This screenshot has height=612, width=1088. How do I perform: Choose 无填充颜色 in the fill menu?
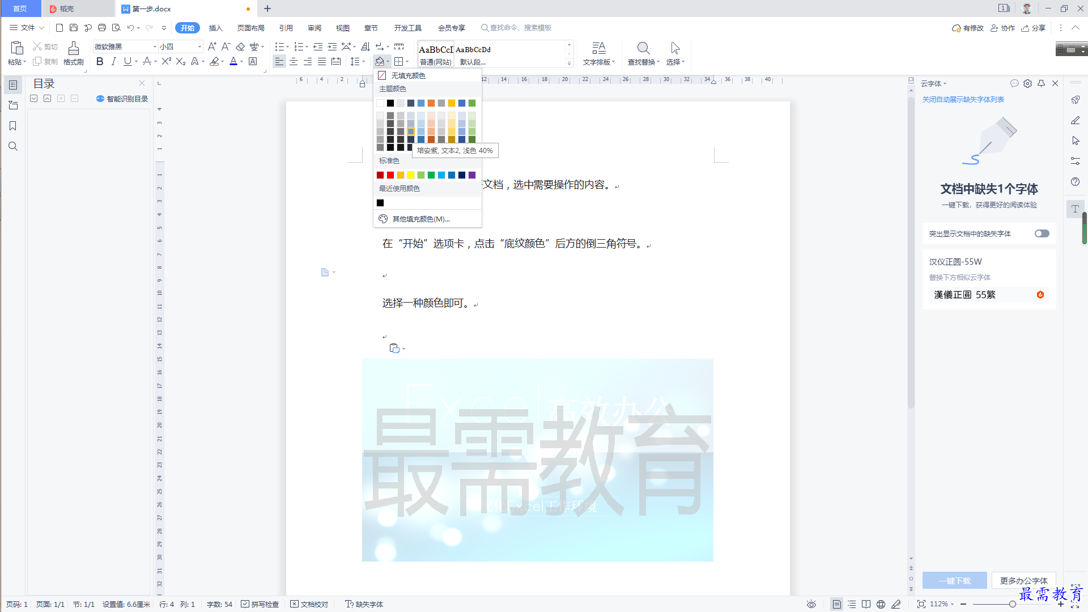click(x=427, y=75)
